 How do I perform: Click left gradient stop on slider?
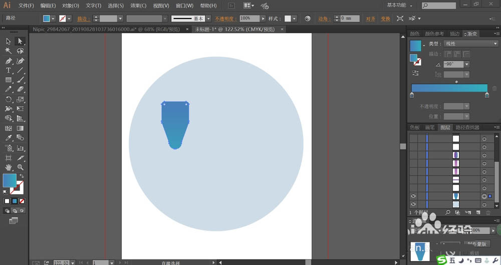tap(412, 95)
